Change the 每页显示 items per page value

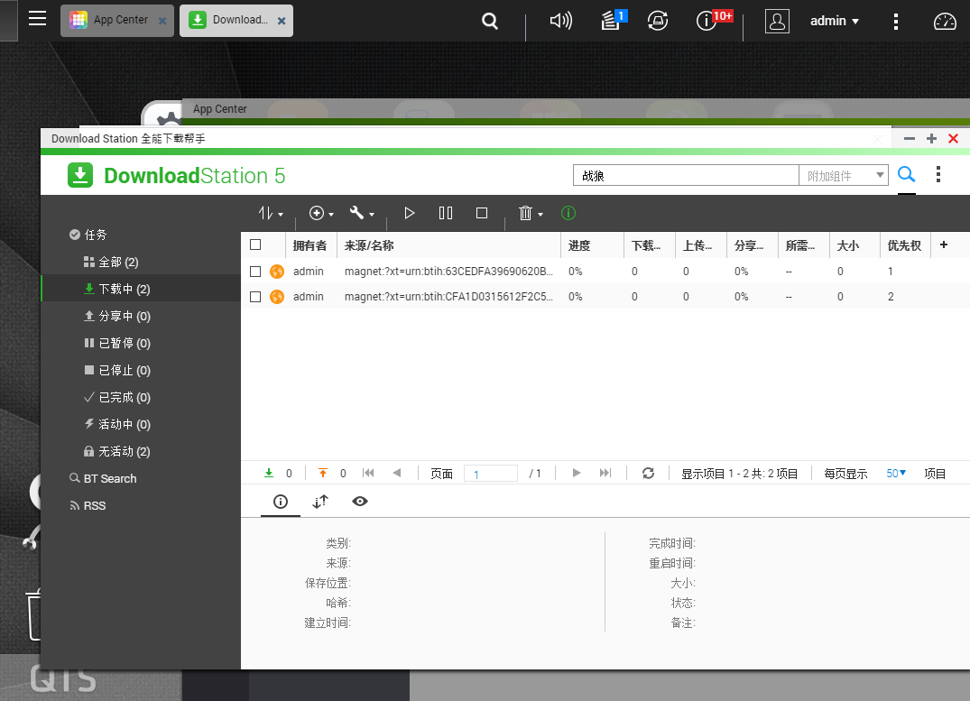pyautogui.click(x=896, y=474)
